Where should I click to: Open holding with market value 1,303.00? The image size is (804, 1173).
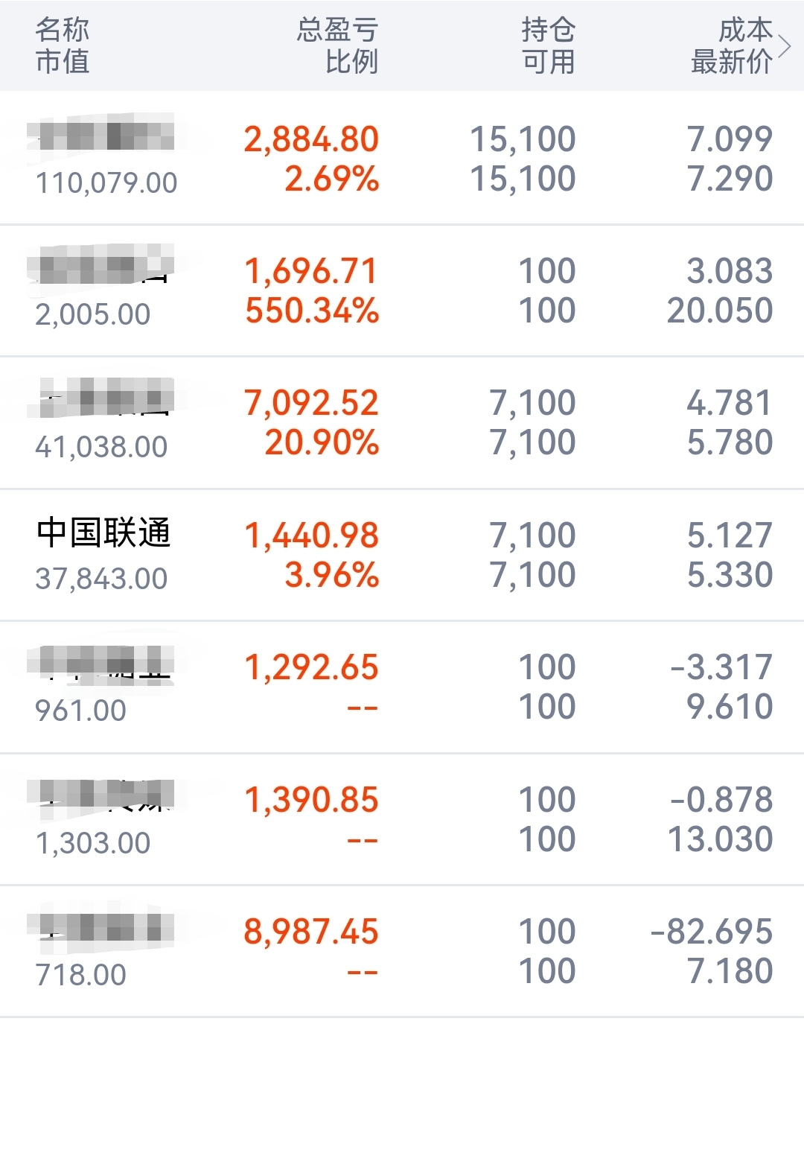(402, 819)
